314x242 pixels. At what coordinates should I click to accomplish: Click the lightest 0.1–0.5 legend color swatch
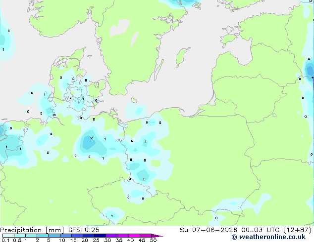pos(8,236)
